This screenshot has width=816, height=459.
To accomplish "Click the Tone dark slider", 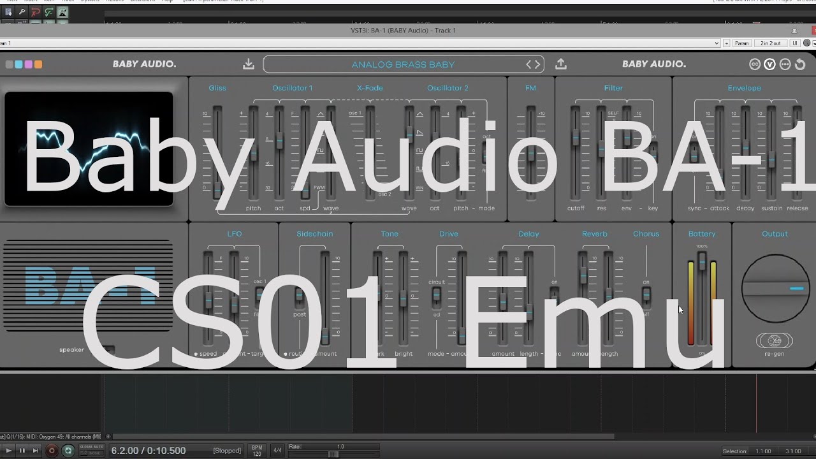I will pyautogui.click(x=377, y=298).
